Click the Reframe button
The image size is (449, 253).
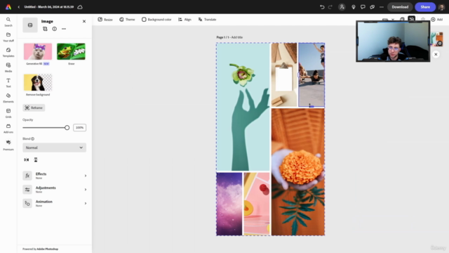[34, 108]
